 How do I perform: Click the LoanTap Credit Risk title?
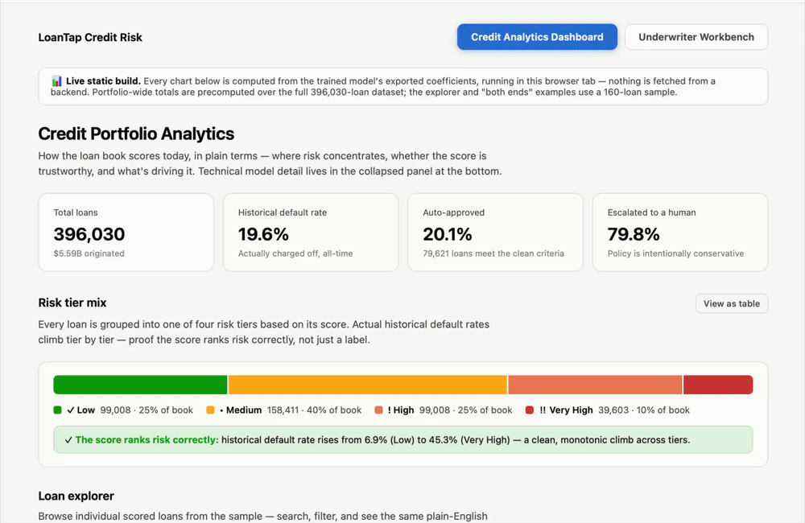pyautogui.click(x=90, y=38)
